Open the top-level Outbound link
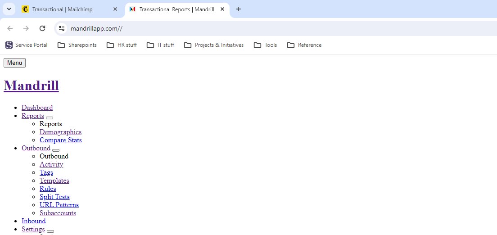Image resolution: width=497 pixels, height=235 pixels. [36, 148]
